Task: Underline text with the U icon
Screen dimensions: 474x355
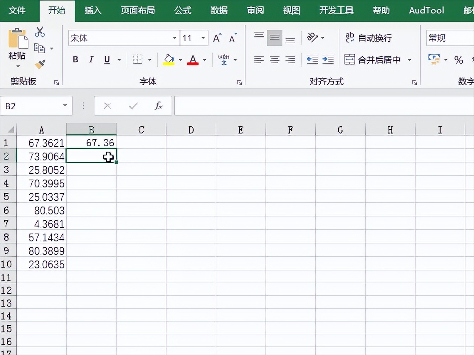Action: coord(106,59)
